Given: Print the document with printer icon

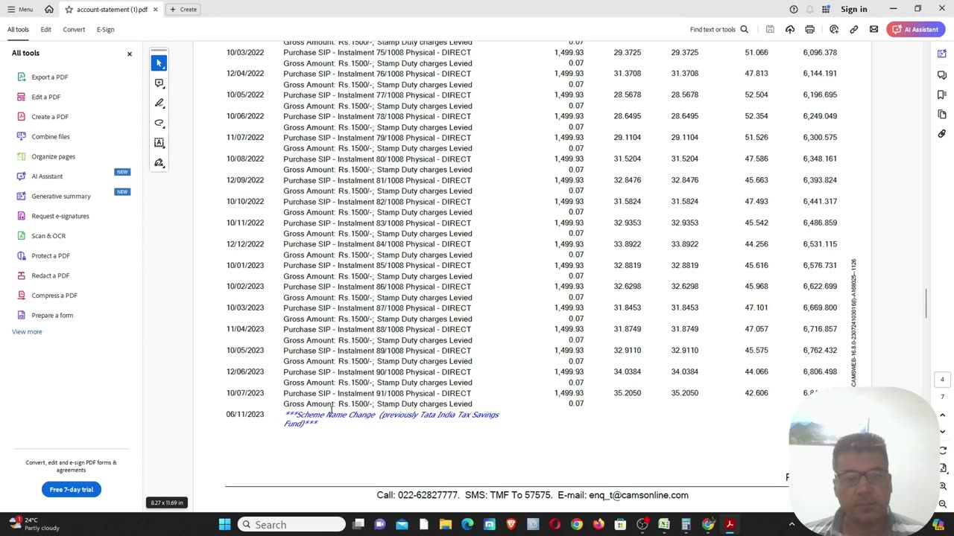Looking at the screenshot, I should 809,30.
